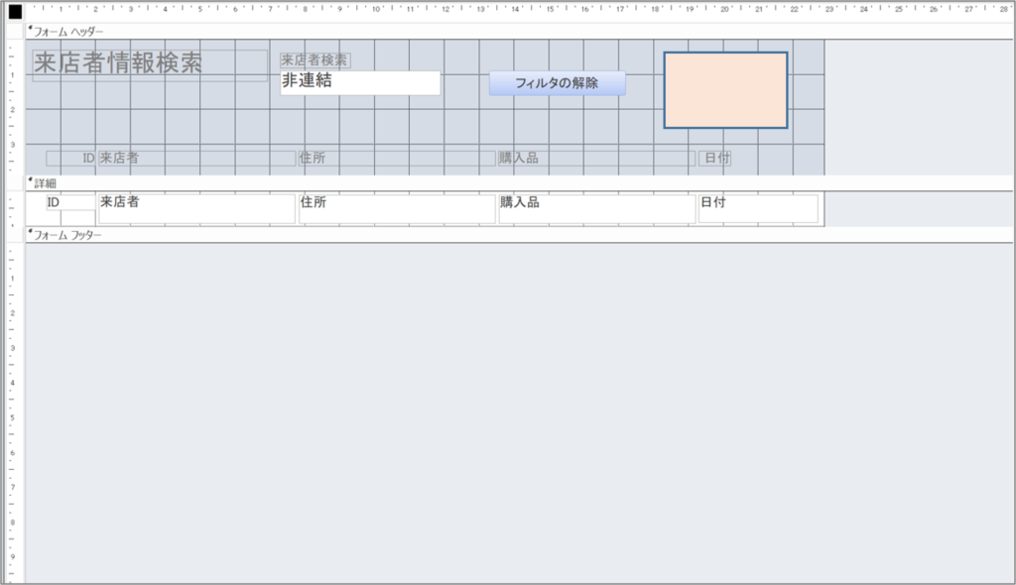Click the 日付 field in detail section

758,208
